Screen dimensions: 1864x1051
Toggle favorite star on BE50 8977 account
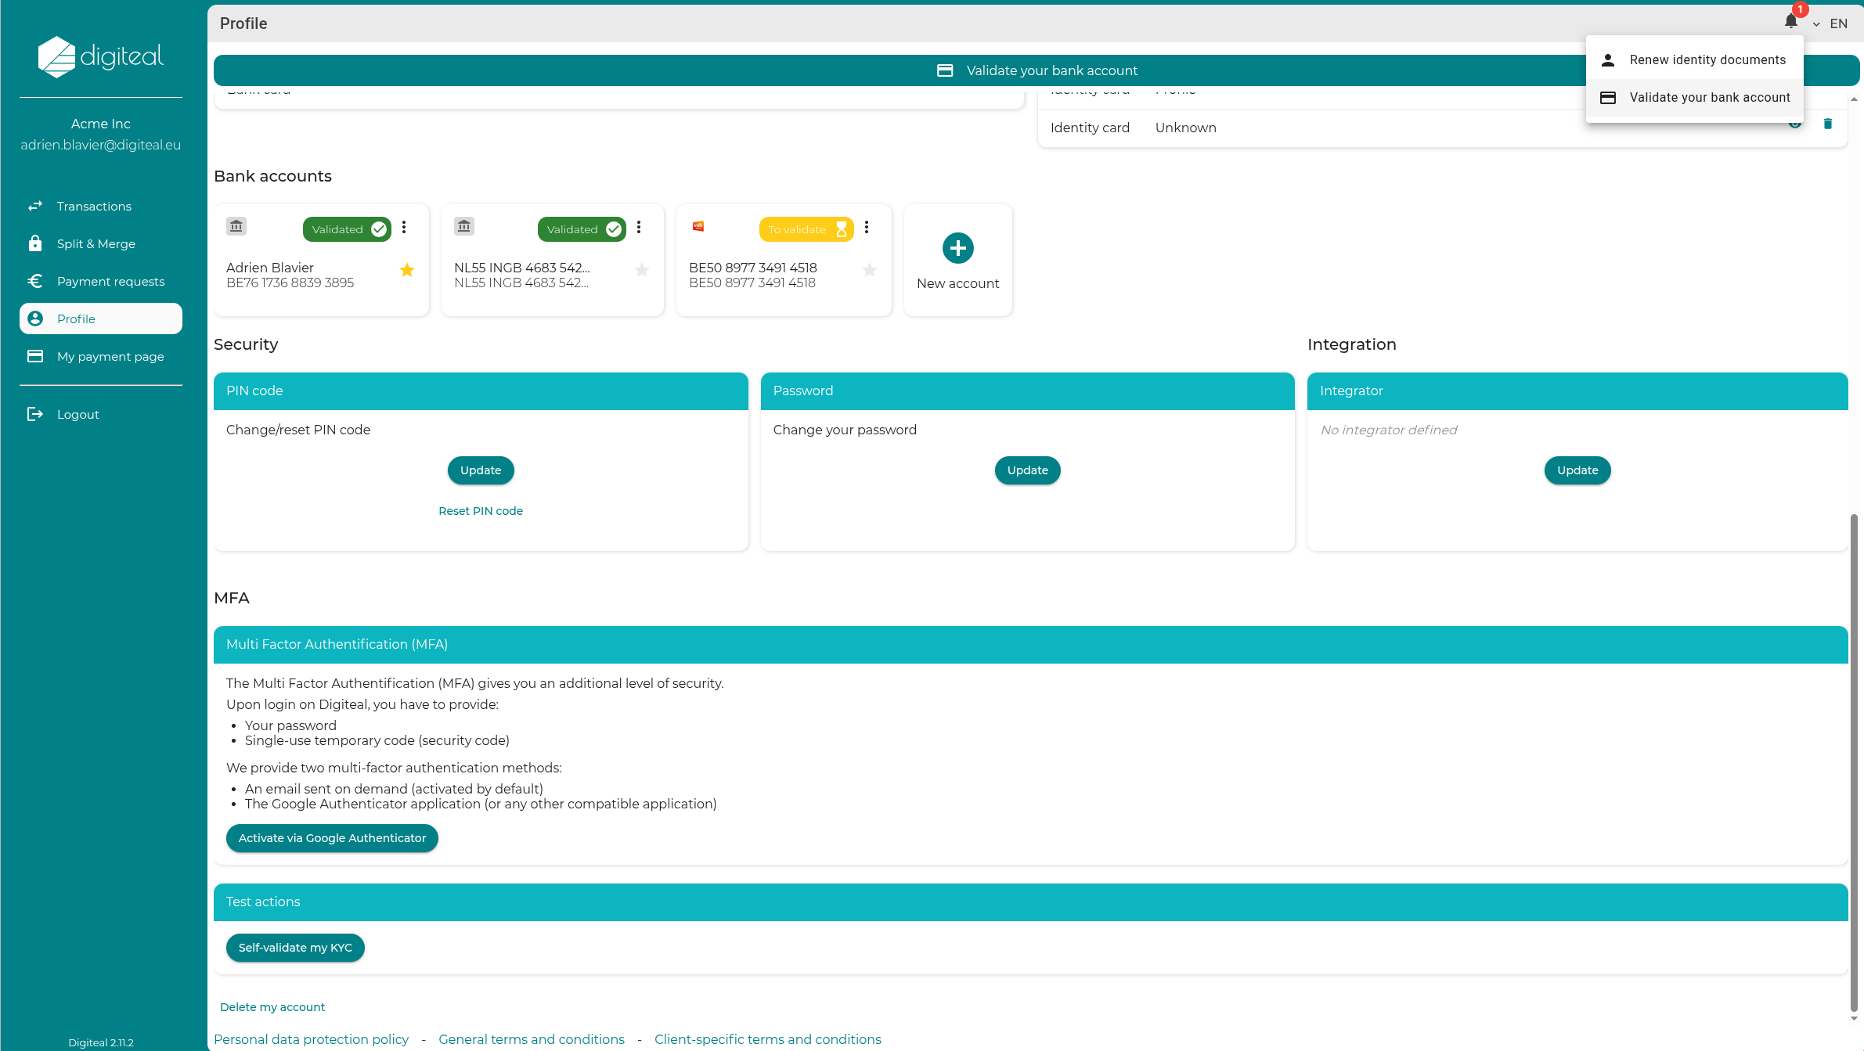click(x=870, y=270)
